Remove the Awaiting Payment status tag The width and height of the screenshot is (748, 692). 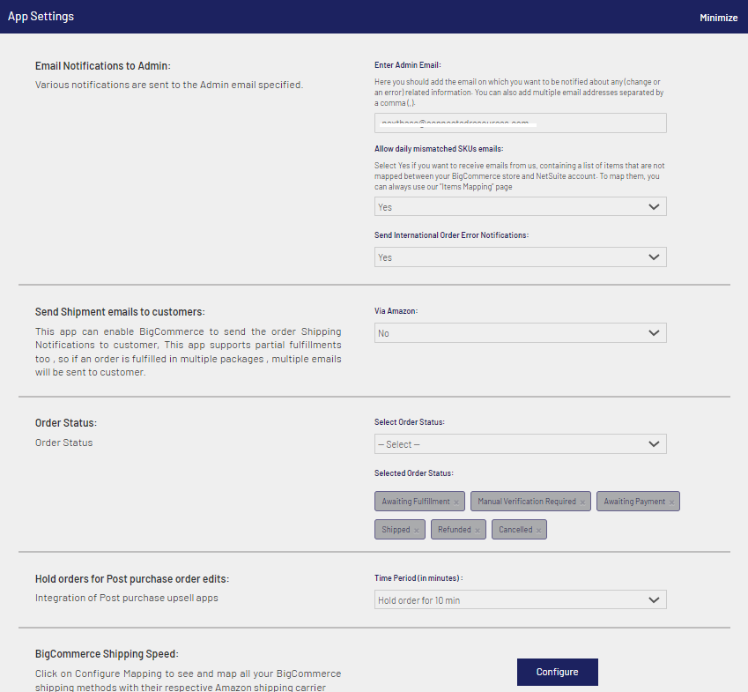(x=671, y=502)
